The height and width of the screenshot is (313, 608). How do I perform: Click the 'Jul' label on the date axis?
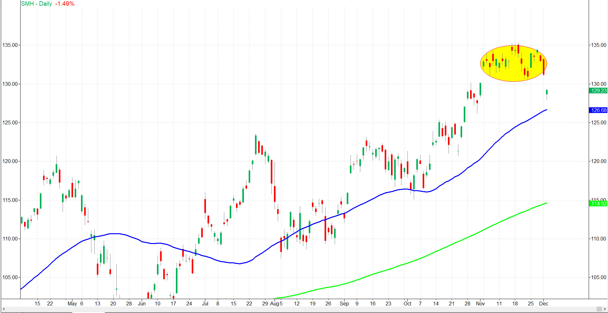[205, 304]
